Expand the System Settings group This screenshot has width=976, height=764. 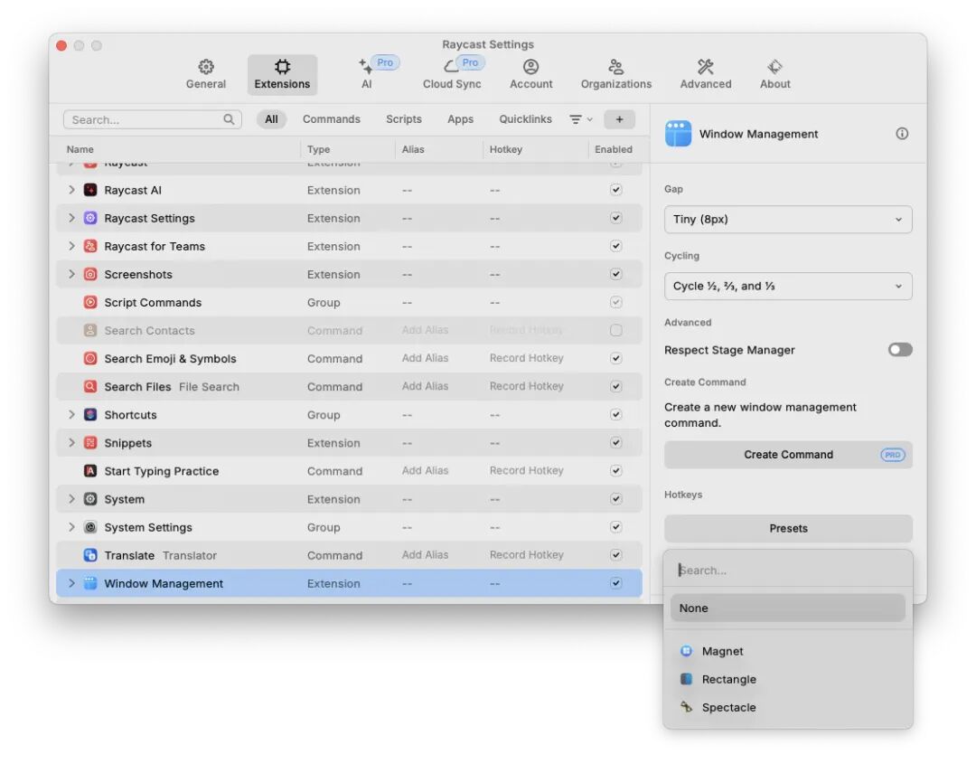click(x=71, y=527)
